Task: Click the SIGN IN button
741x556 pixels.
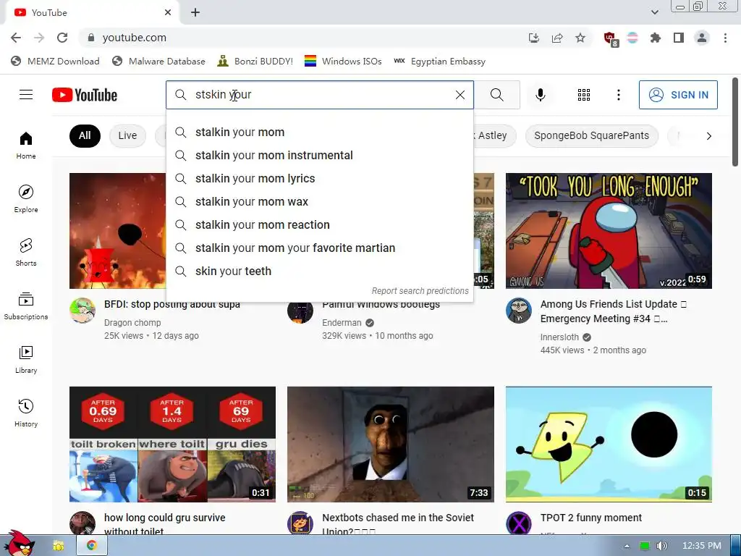Action: [677, 95]
